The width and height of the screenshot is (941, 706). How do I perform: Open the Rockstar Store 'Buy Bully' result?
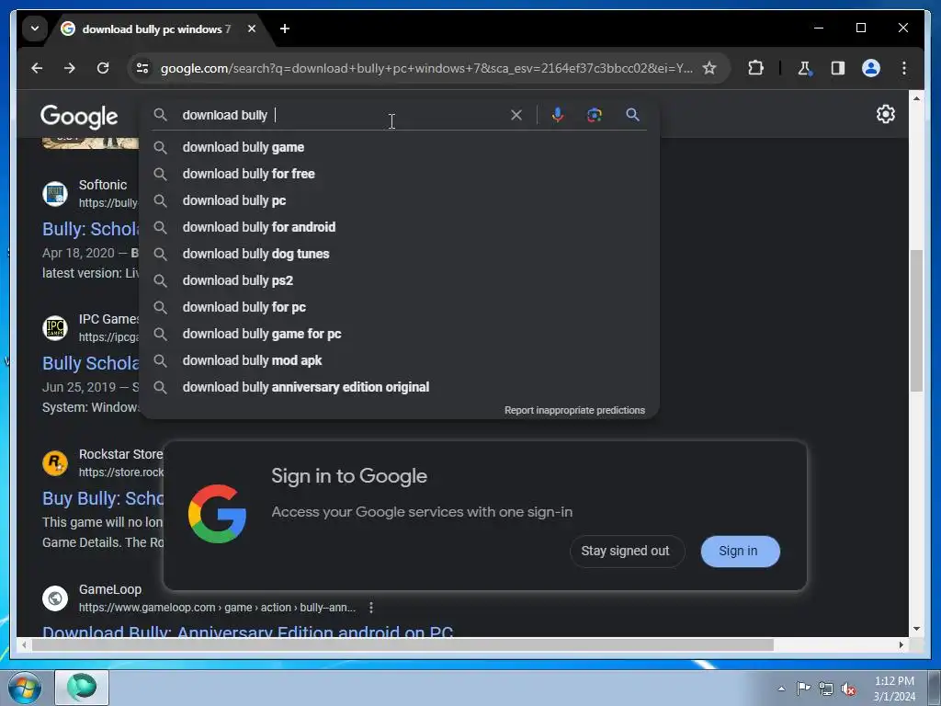click(103, 498)
